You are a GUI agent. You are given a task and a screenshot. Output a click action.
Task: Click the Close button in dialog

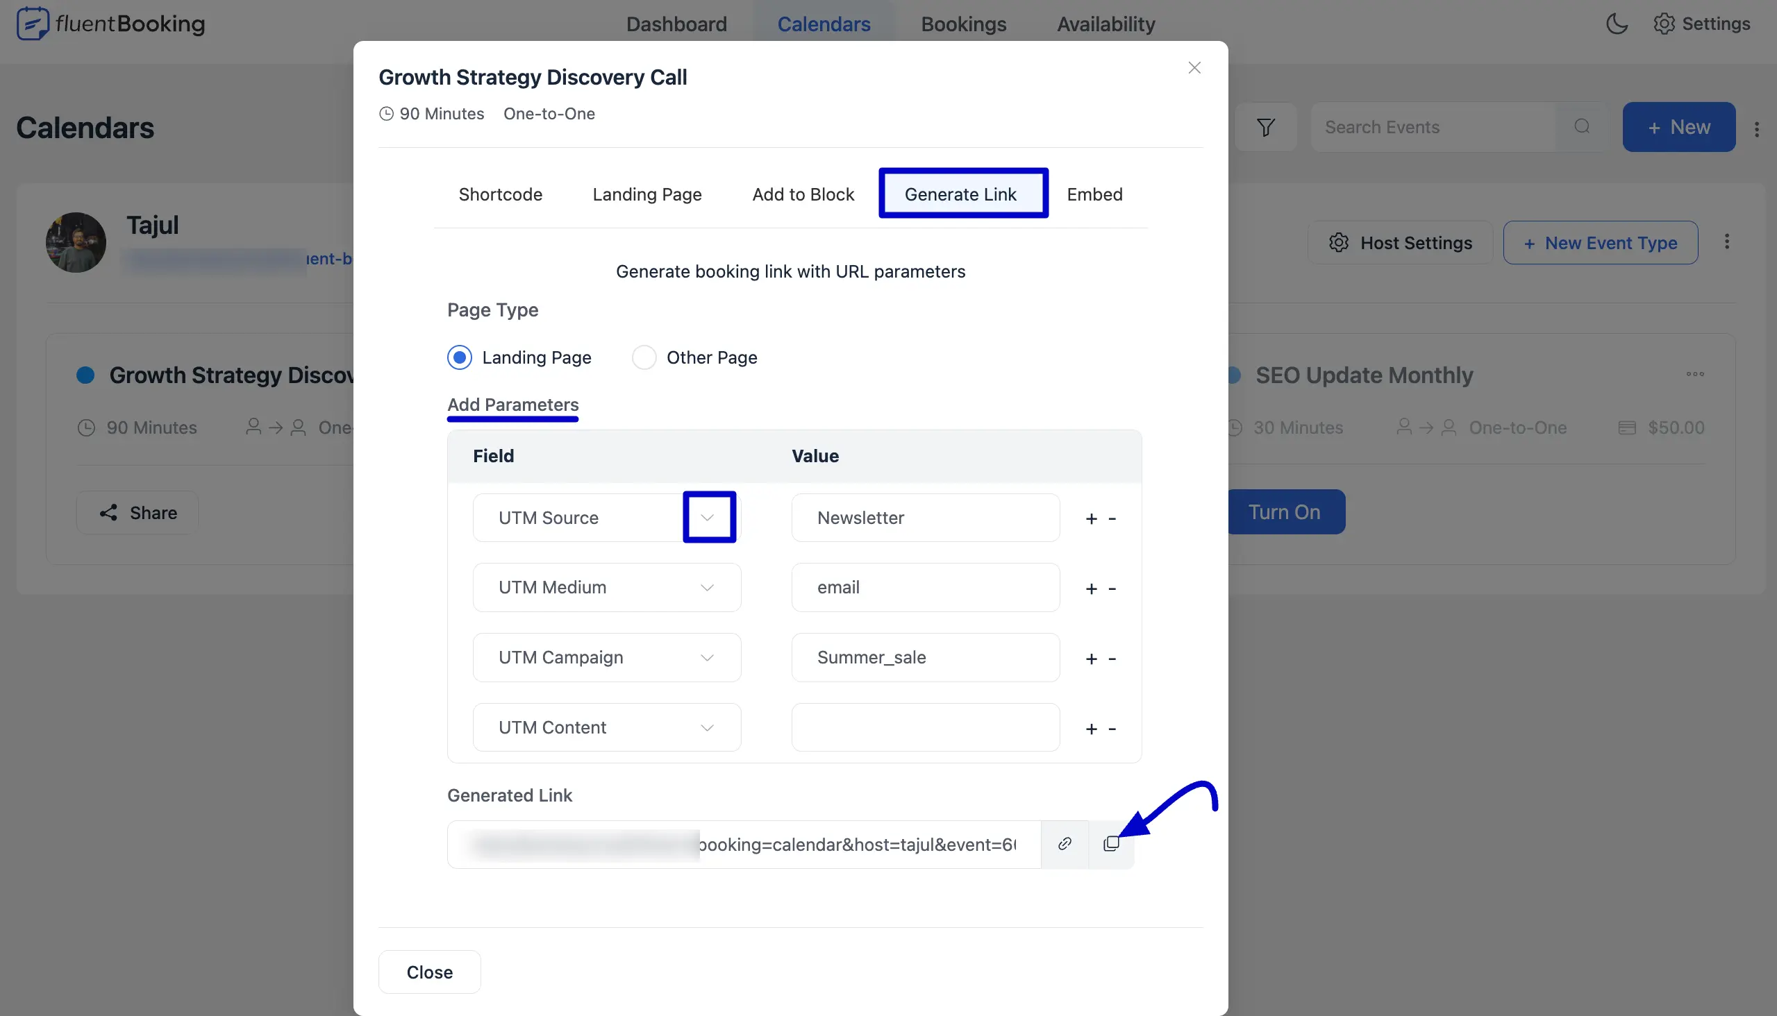428,972
